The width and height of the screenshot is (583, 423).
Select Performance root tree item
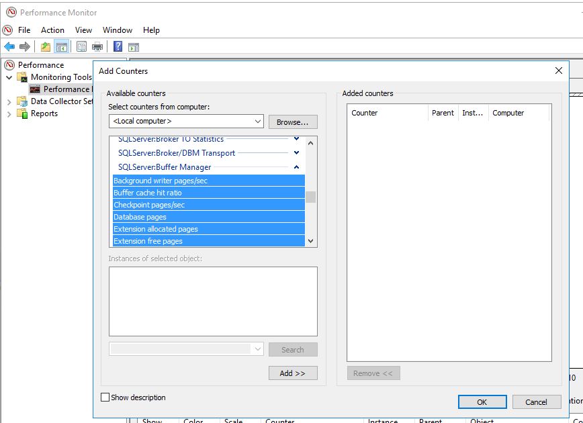pos(41,65)
